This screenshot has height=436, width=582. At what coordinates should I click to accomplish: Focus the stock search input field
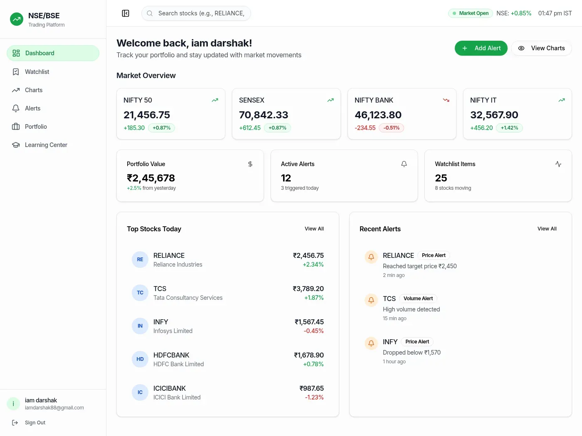point(196,13)
